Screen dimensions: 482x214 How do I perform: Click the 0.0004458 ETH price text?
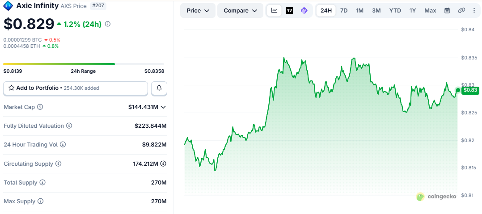click(21, 46)
